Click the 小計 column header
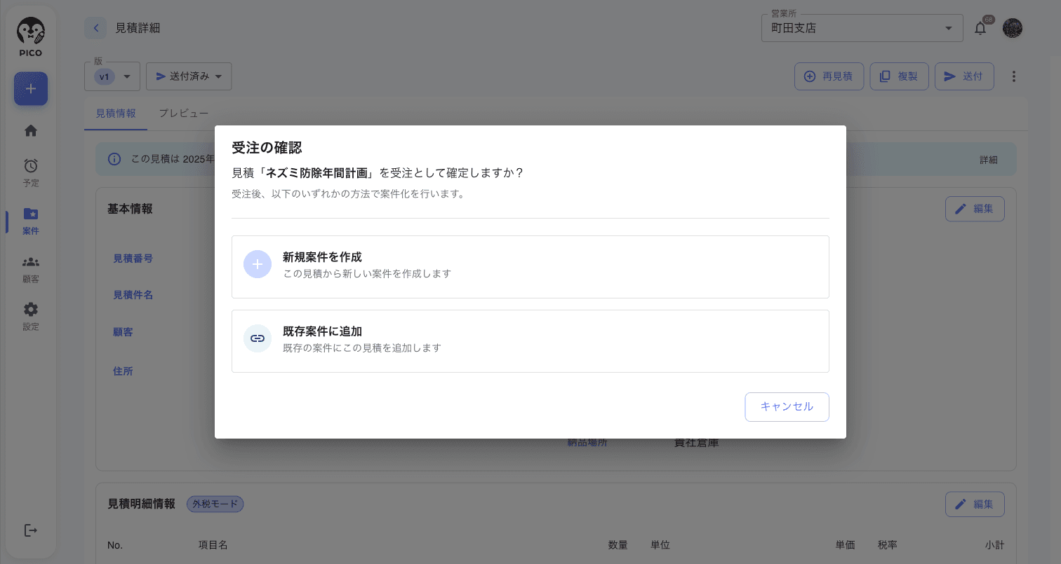 pos(995,545)
